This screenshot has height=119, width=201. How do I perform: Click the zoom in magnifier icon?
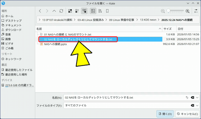click(x=187, y=11)
